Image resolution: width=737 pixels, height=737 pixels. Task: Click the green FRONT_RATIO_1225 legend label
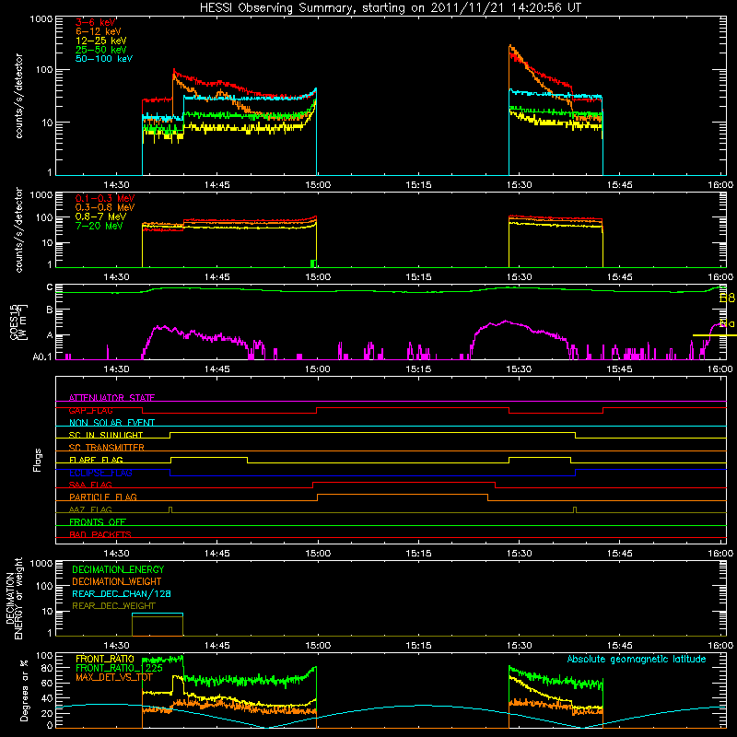pos(119,668)
